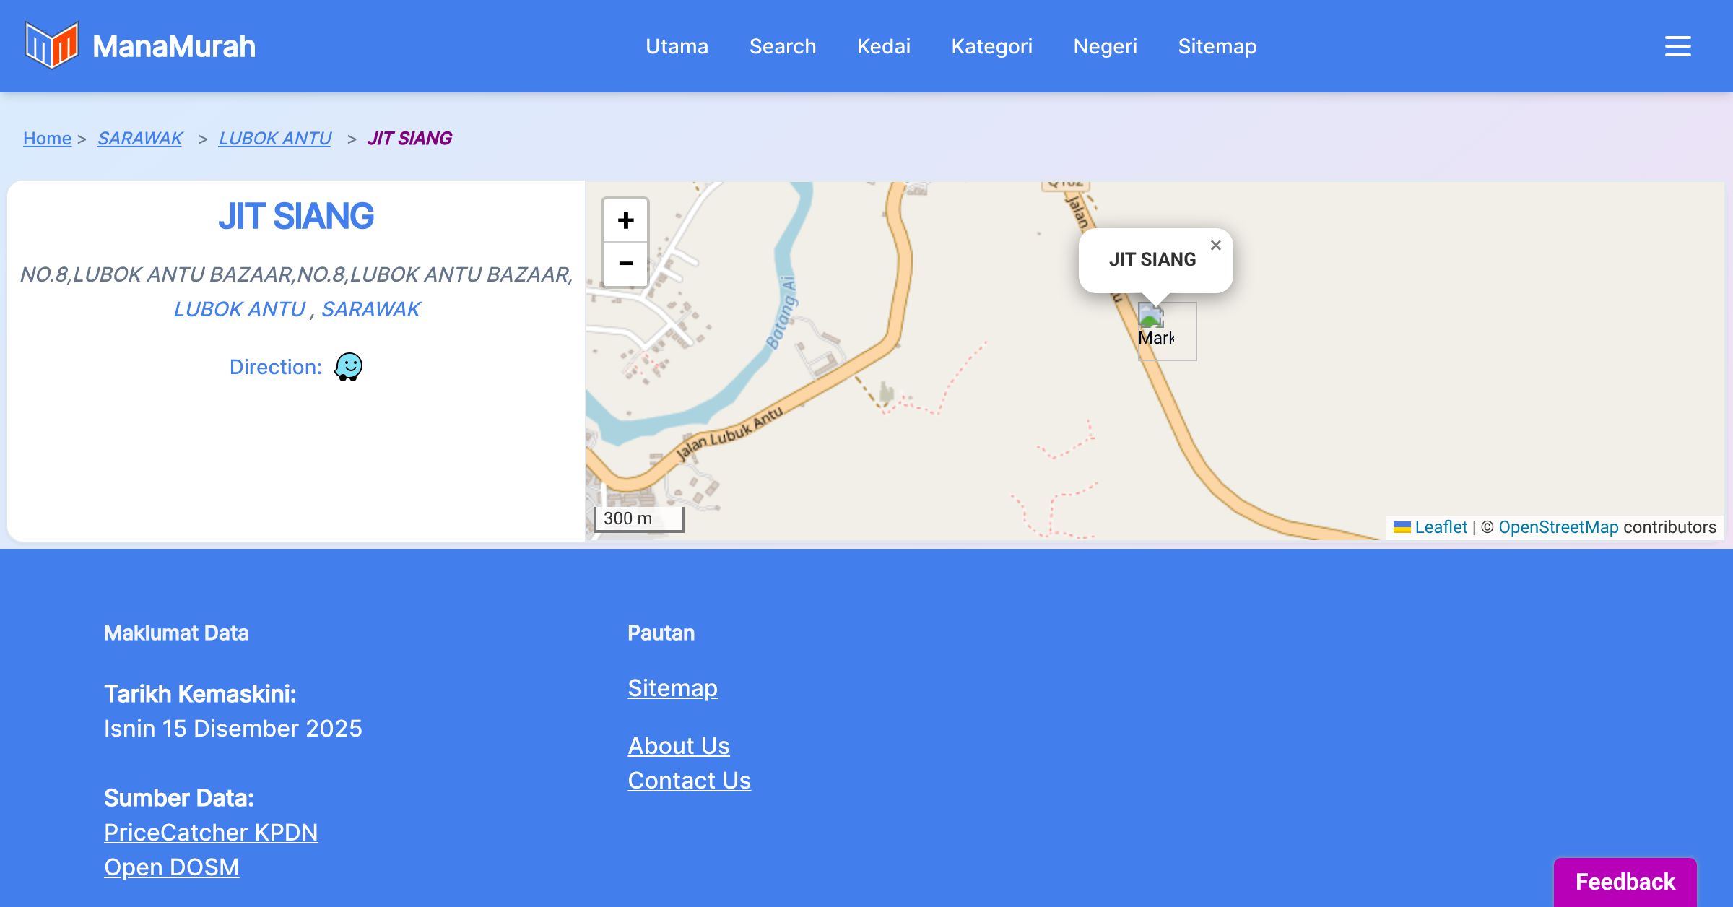Screen dimensions: 1733x907
Task: Open Contact Us footer link
Action: (x=689, y=780)
